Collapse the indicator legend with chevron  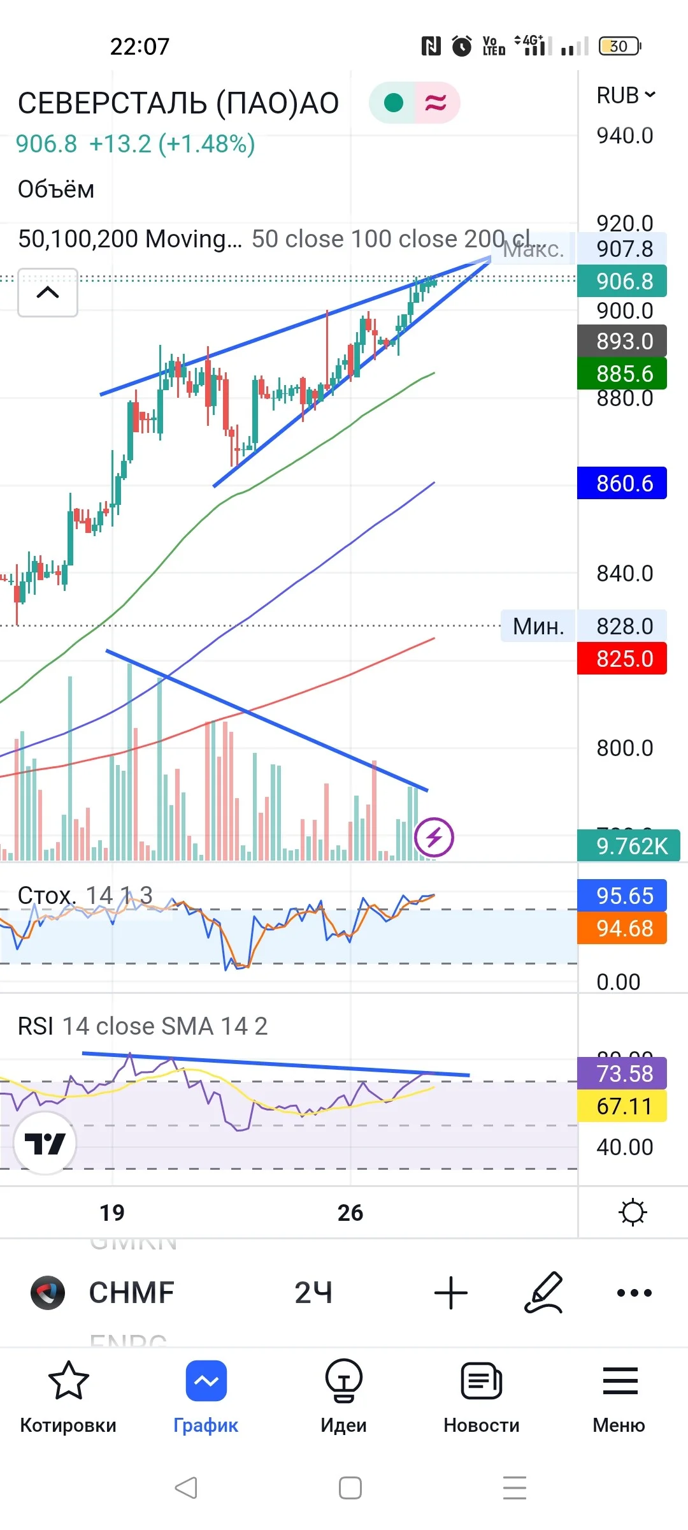pos(48,293)
